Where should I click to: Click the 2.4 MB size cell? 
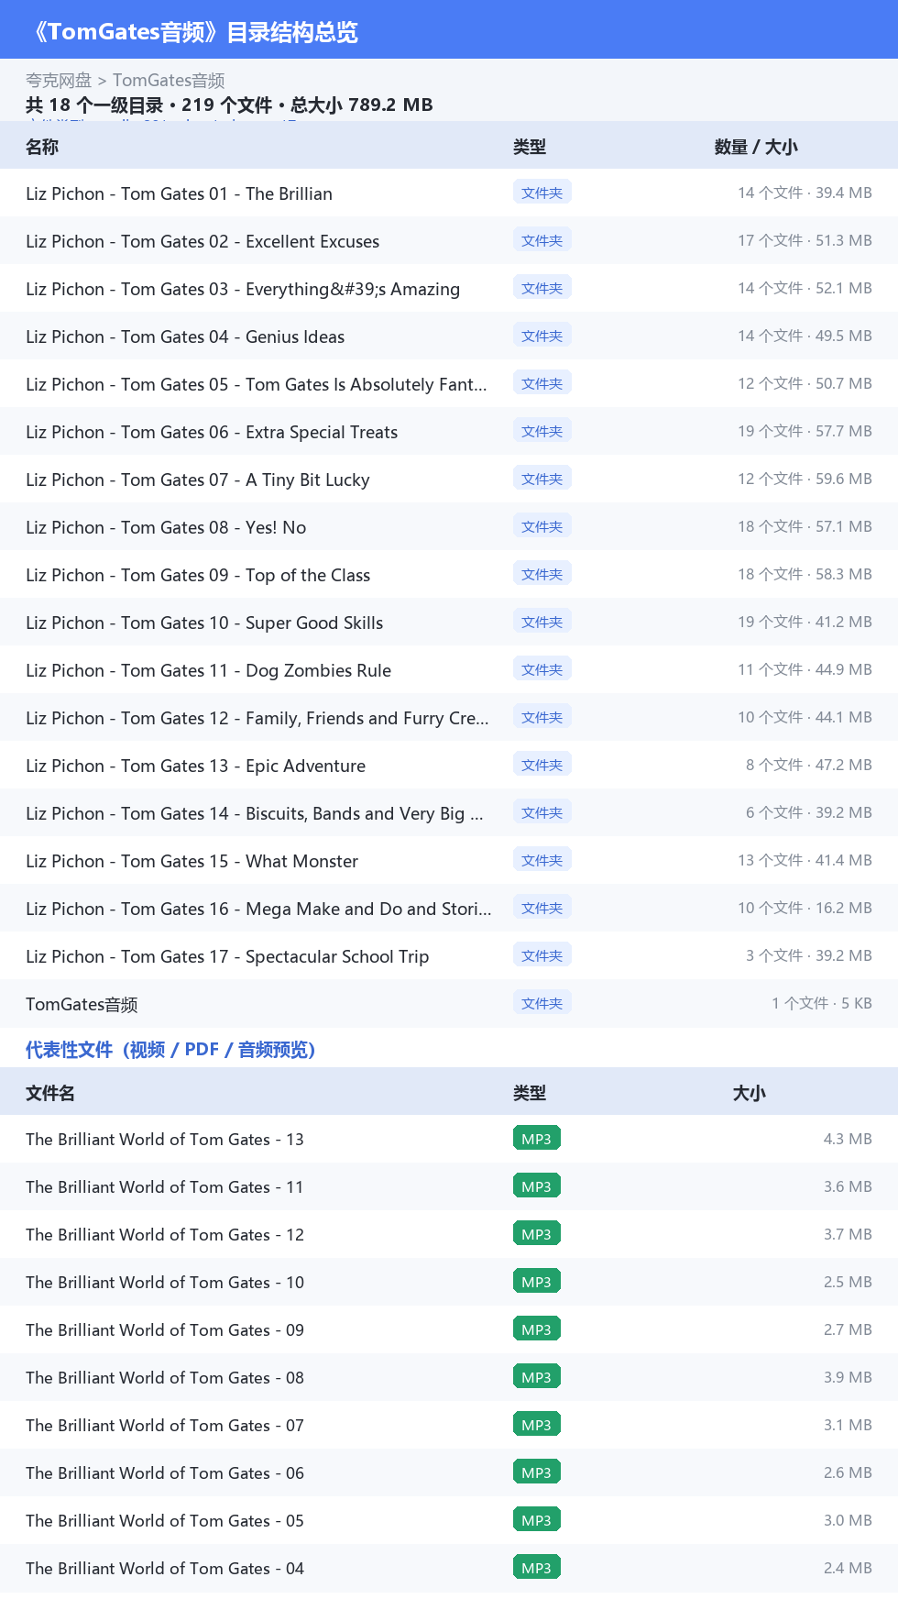[848, 1568]
